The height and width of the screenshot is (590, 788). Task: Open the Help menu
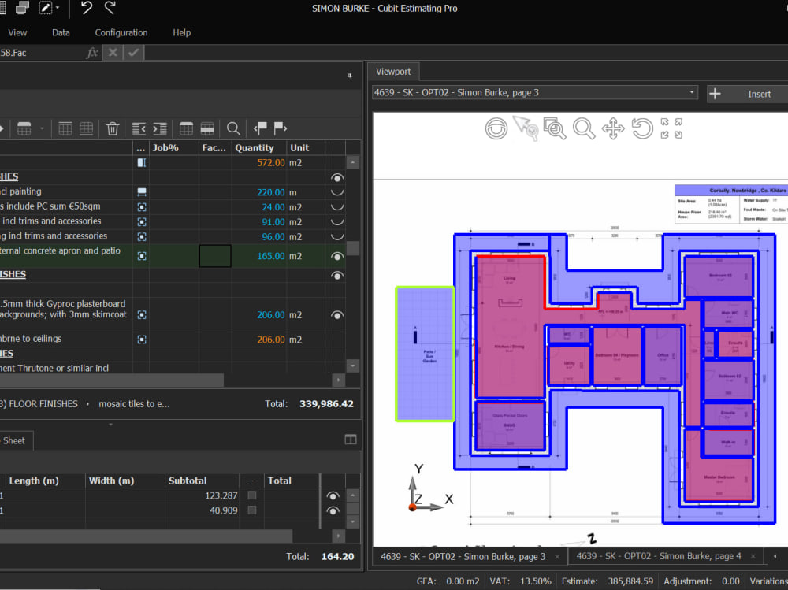(x=182, y=32)
